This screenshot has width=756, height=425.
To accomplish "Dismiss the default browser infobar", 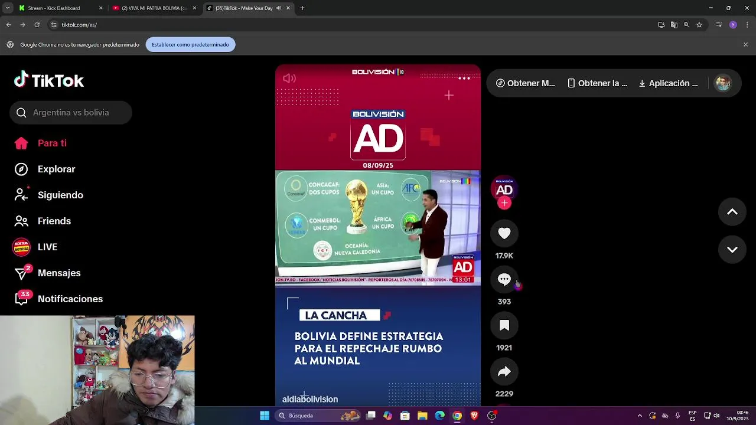I will (x=745, y=44).
